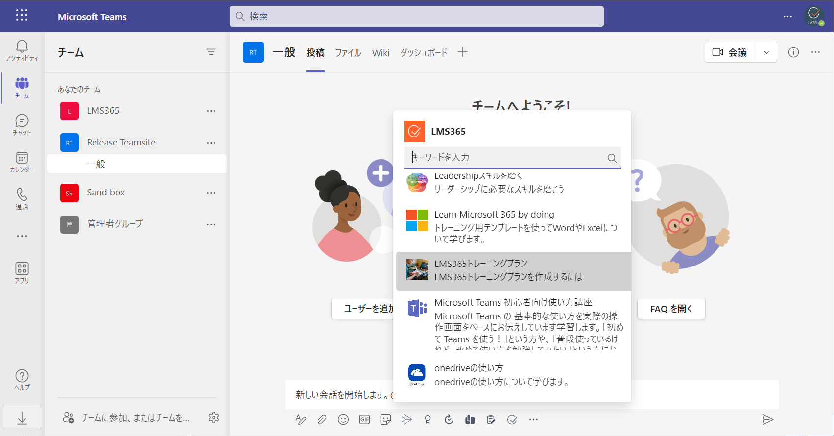Viewport: 834px width, 436px height.
Task: Open Activity in the left rail
Action: [x=22, y=51]
